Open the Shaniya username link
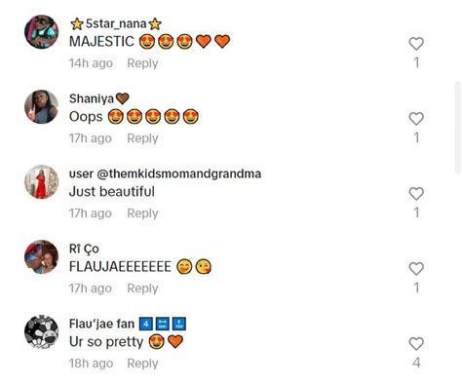Viewport: 462px width, 384px height. [x=99, y=98]
